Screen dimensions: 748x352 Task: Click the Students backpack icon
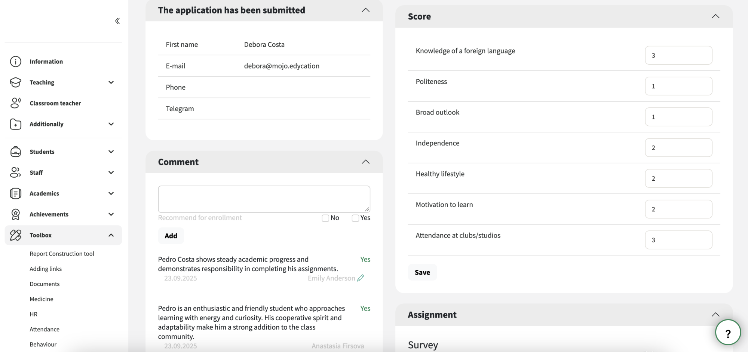click(x=15, y=151)
